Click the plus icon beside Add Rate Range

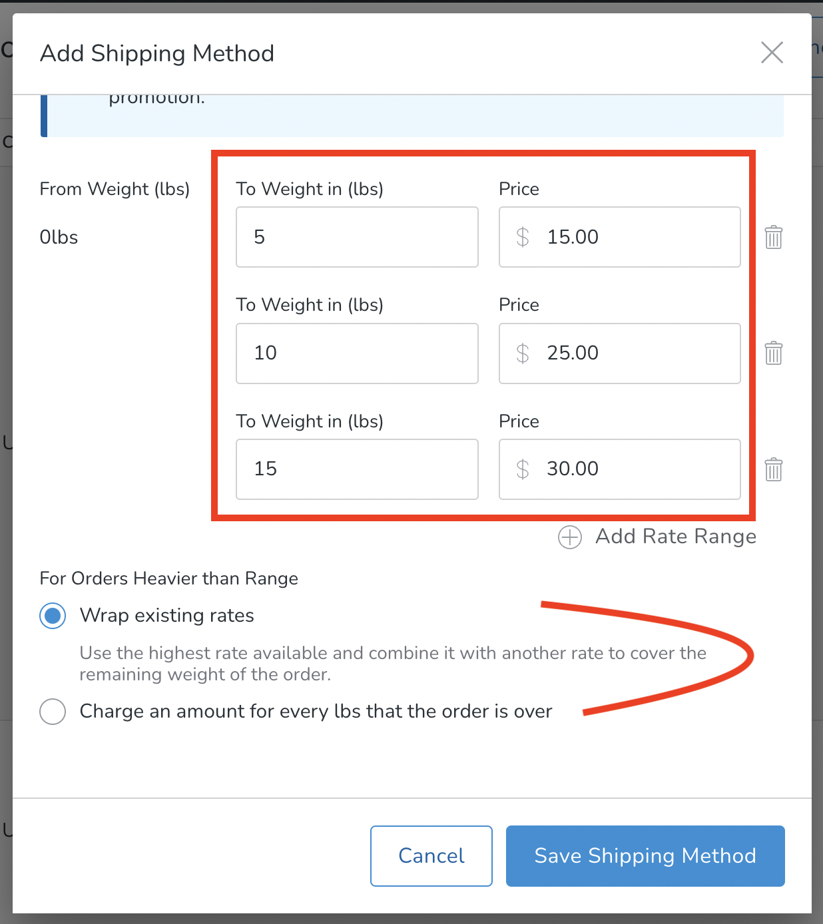click(570, 537)
